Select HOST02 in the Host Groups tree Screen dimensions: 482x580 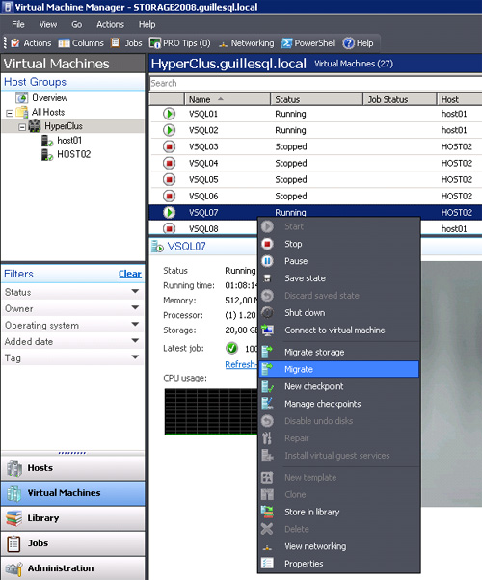73,154
